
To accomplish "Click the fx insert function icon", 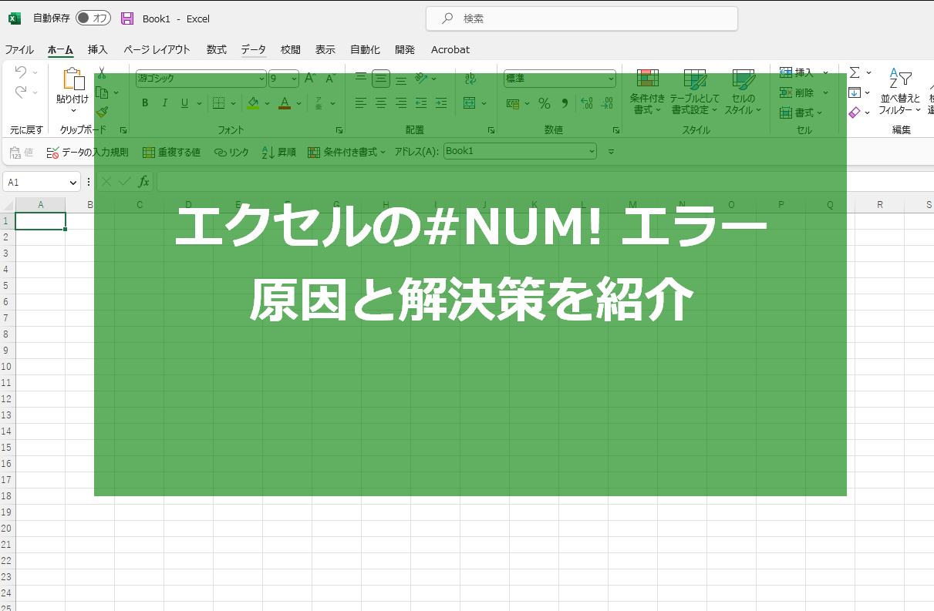I will [x=143, y=181].
